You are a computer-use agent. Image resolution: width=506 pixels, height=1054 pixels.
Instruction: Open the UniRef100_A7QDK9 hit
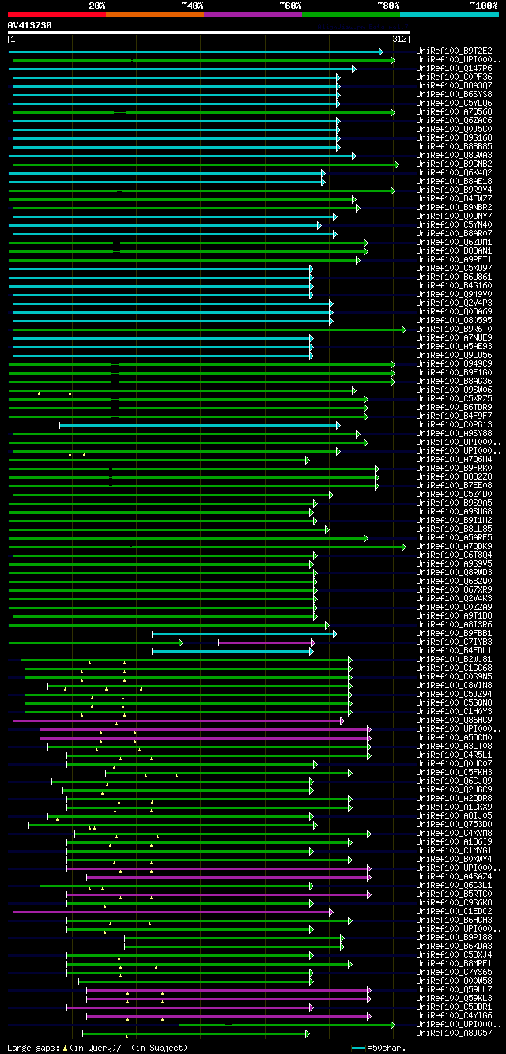tap(455, 547)
